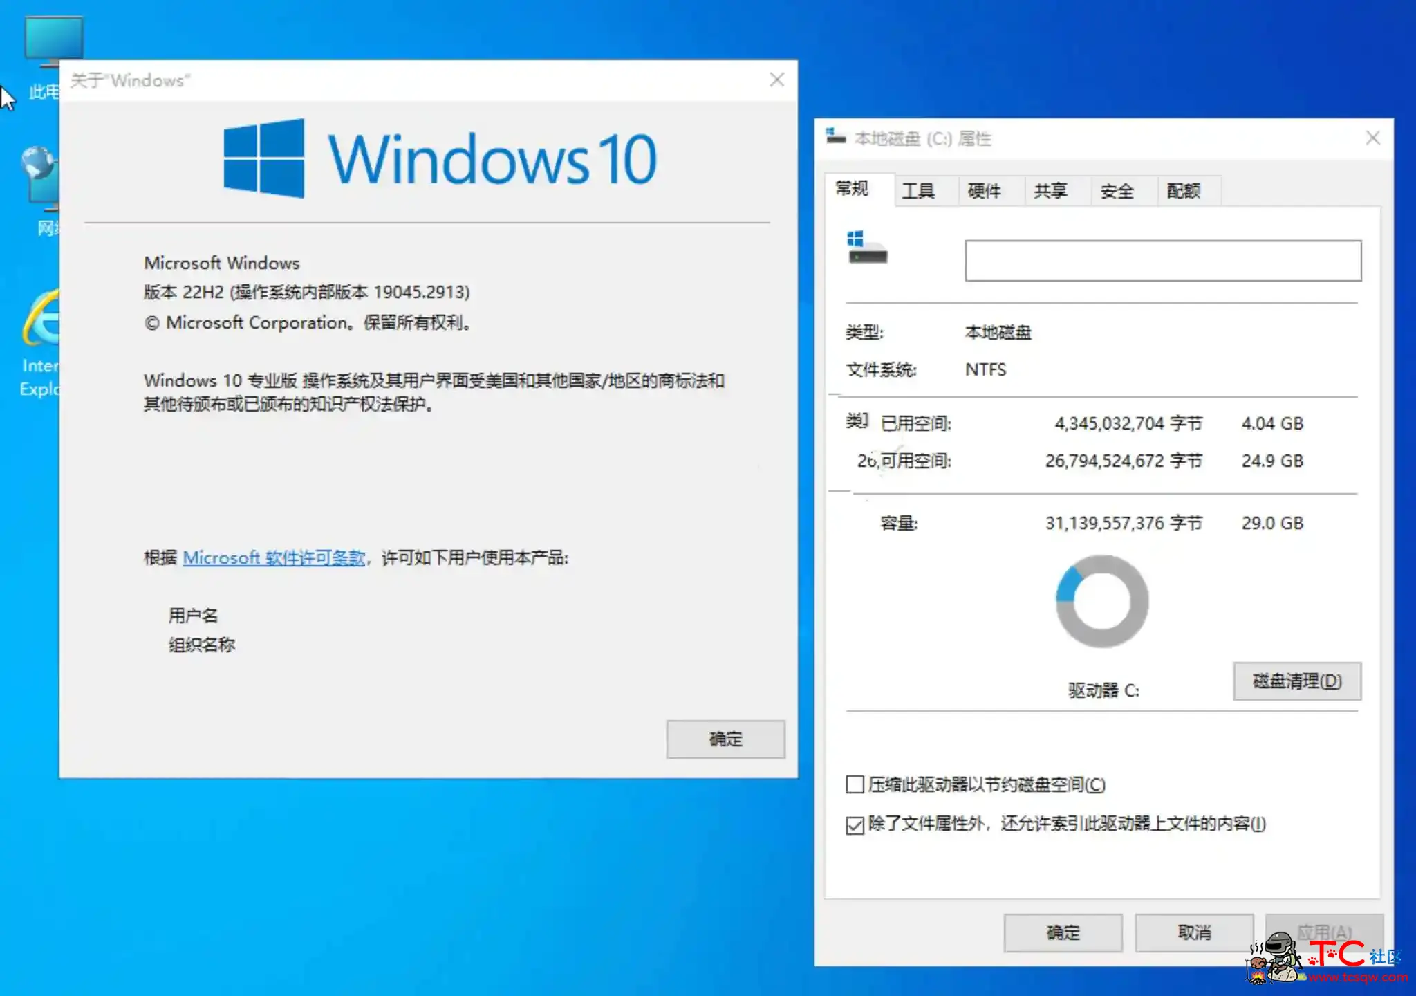Click free space value 24.9 GB
The width and height of the screenshot is (1416, 996).
[1272, 461]
